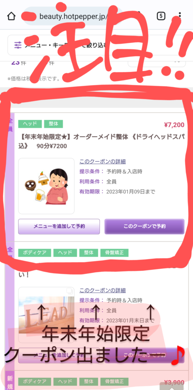Open the first このクーポンの詳細 link

coord(103,161)
